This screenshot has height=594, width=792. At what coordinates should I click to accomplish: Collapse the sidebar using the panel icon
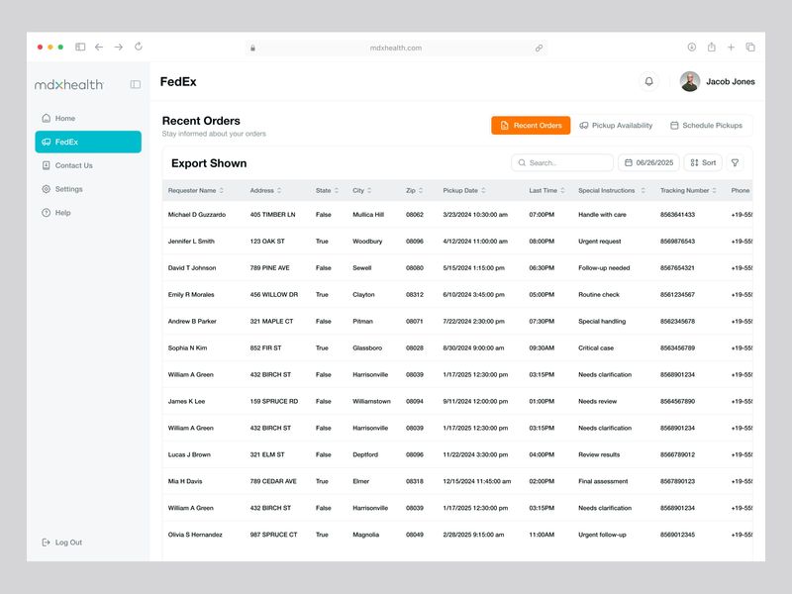pos(136,83)
